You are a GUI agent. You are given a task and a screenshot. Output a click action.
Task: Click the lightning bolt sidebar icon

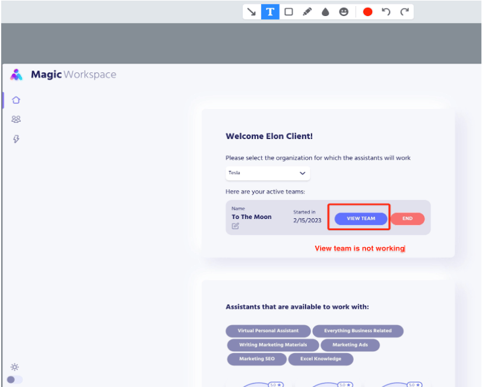[x=16, y=139]
